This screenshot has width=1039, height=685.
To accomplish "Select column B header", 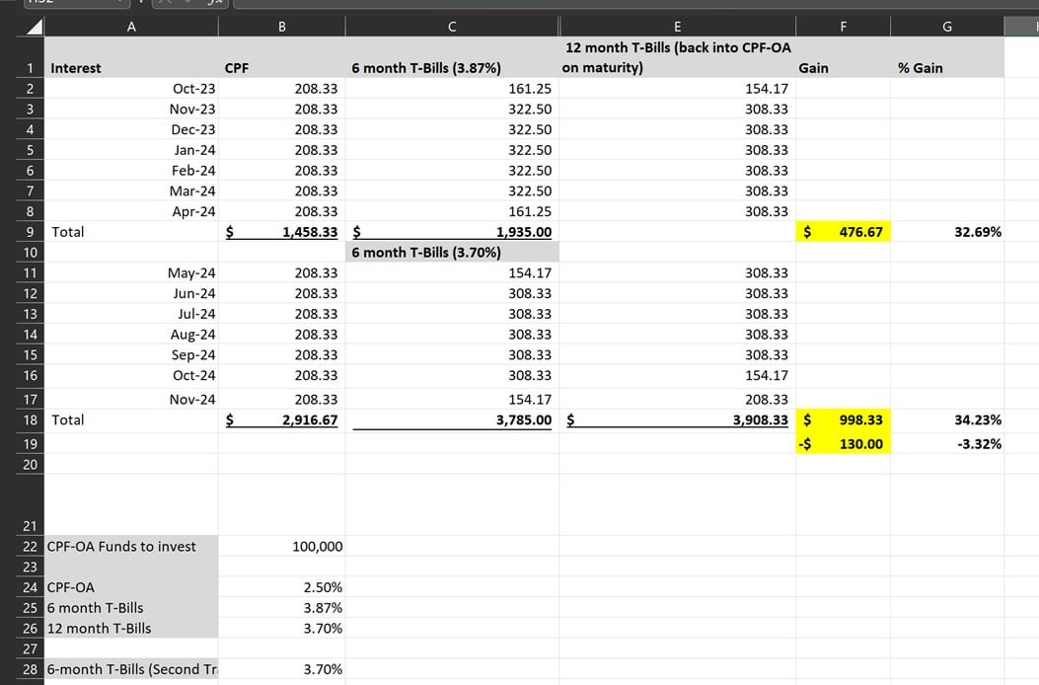I will [x=281, y=27].
